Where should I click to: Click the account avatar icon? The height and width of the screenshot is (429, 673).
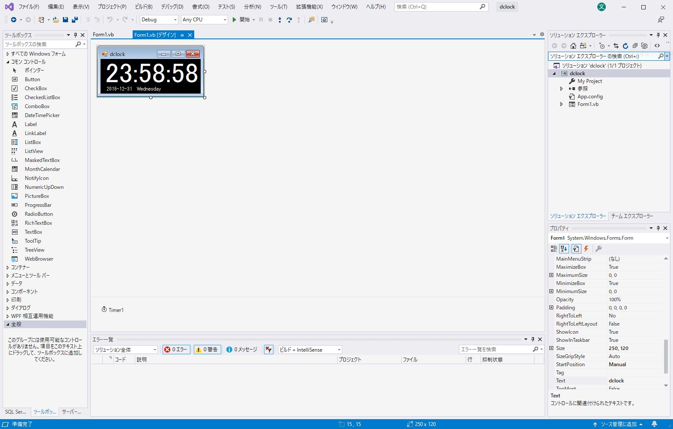pos(602,7)
